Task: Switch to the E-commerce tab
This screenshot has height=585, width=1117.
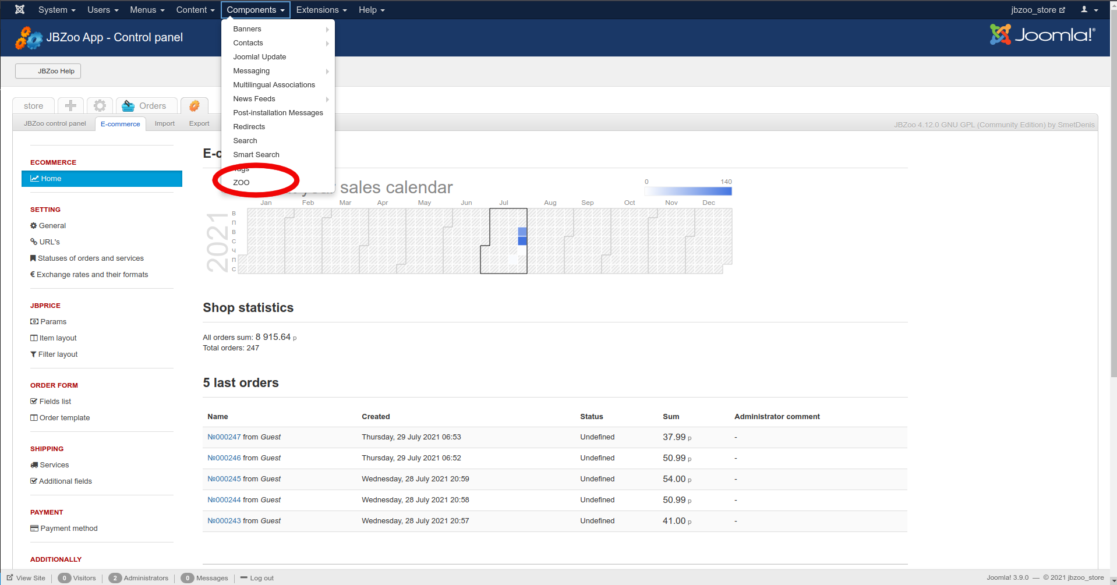Action: [120, 123]
